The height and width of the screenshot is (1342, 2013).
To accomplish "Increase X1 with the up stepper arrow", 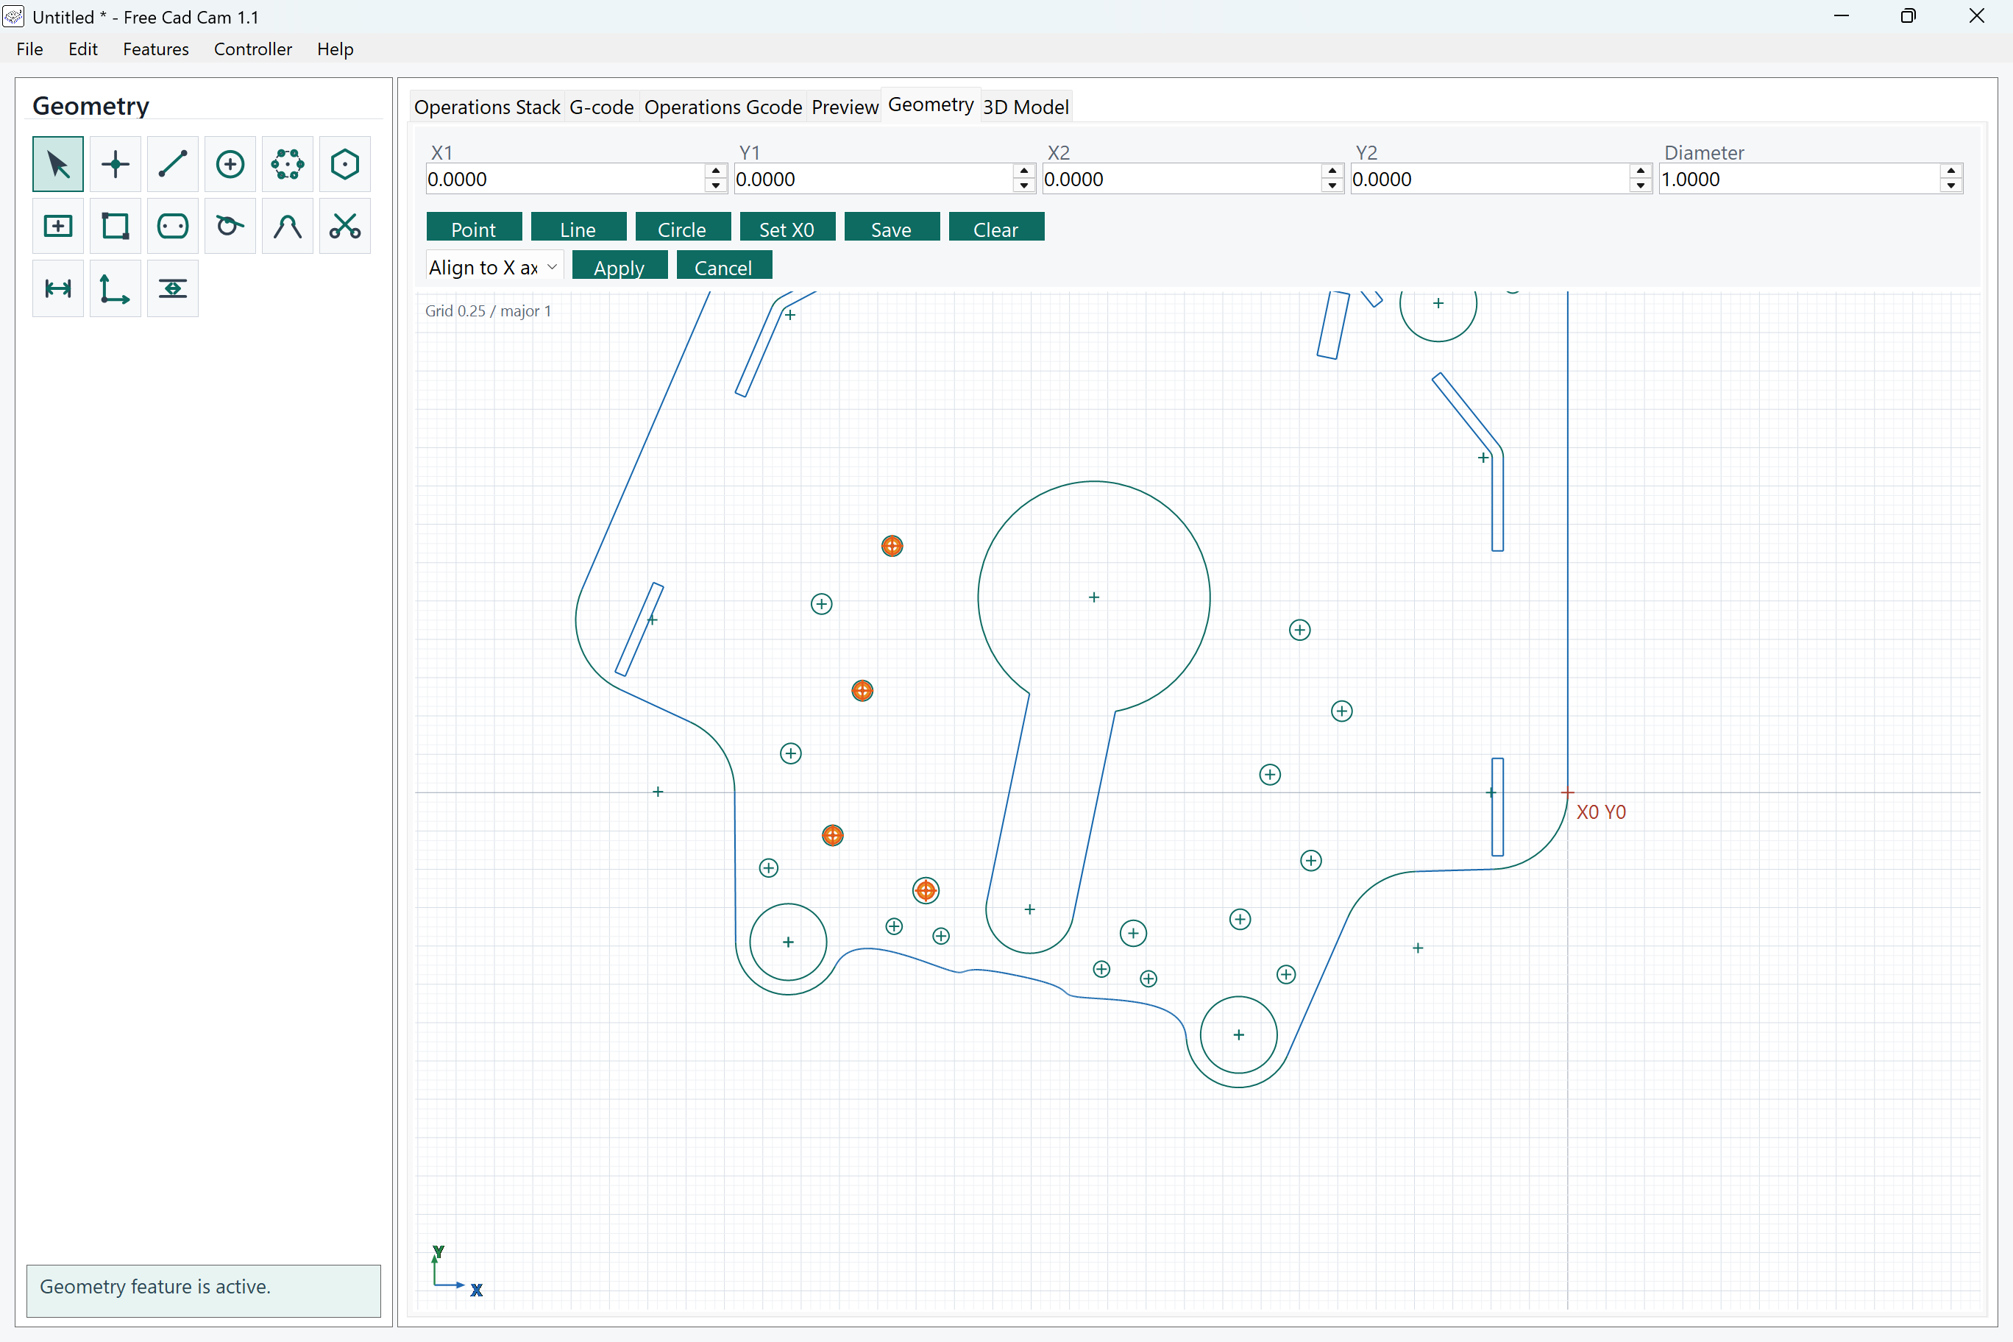I will click(715, 171).
